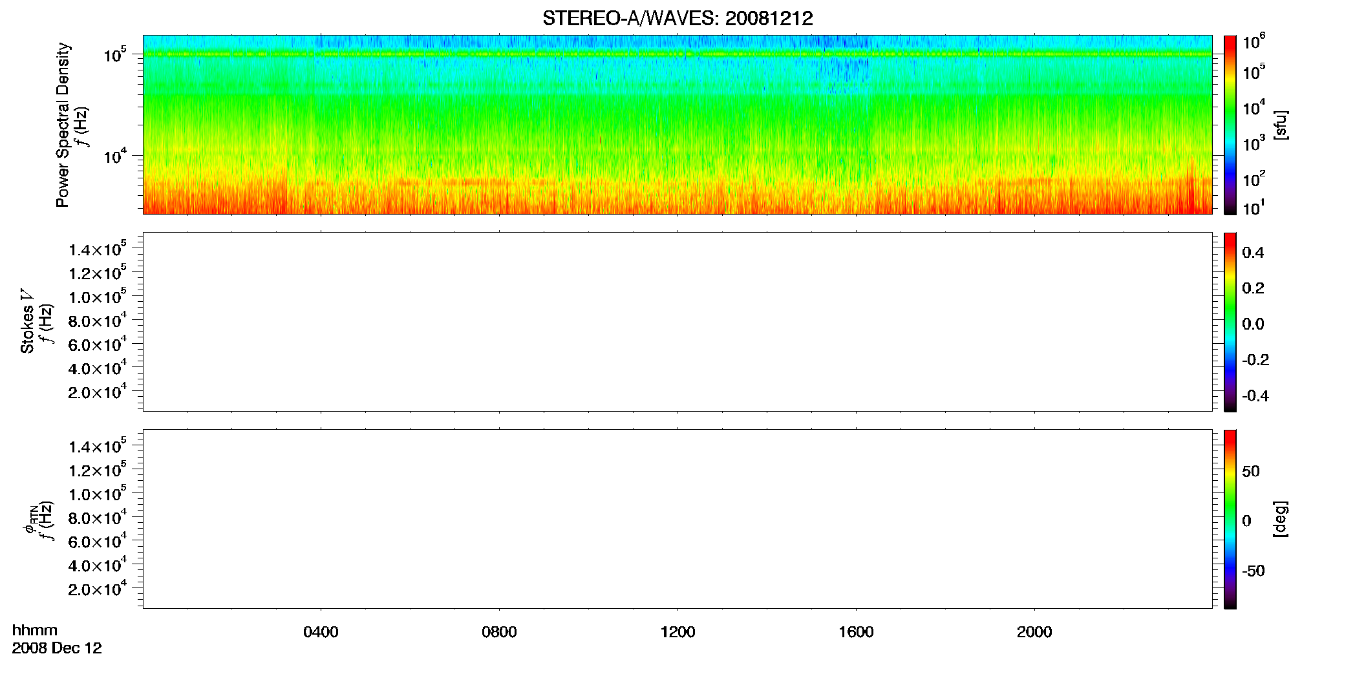Select the "0400" time axis label
The width and height of the screenshot is (1355, 698).
(x=321, y=632)
